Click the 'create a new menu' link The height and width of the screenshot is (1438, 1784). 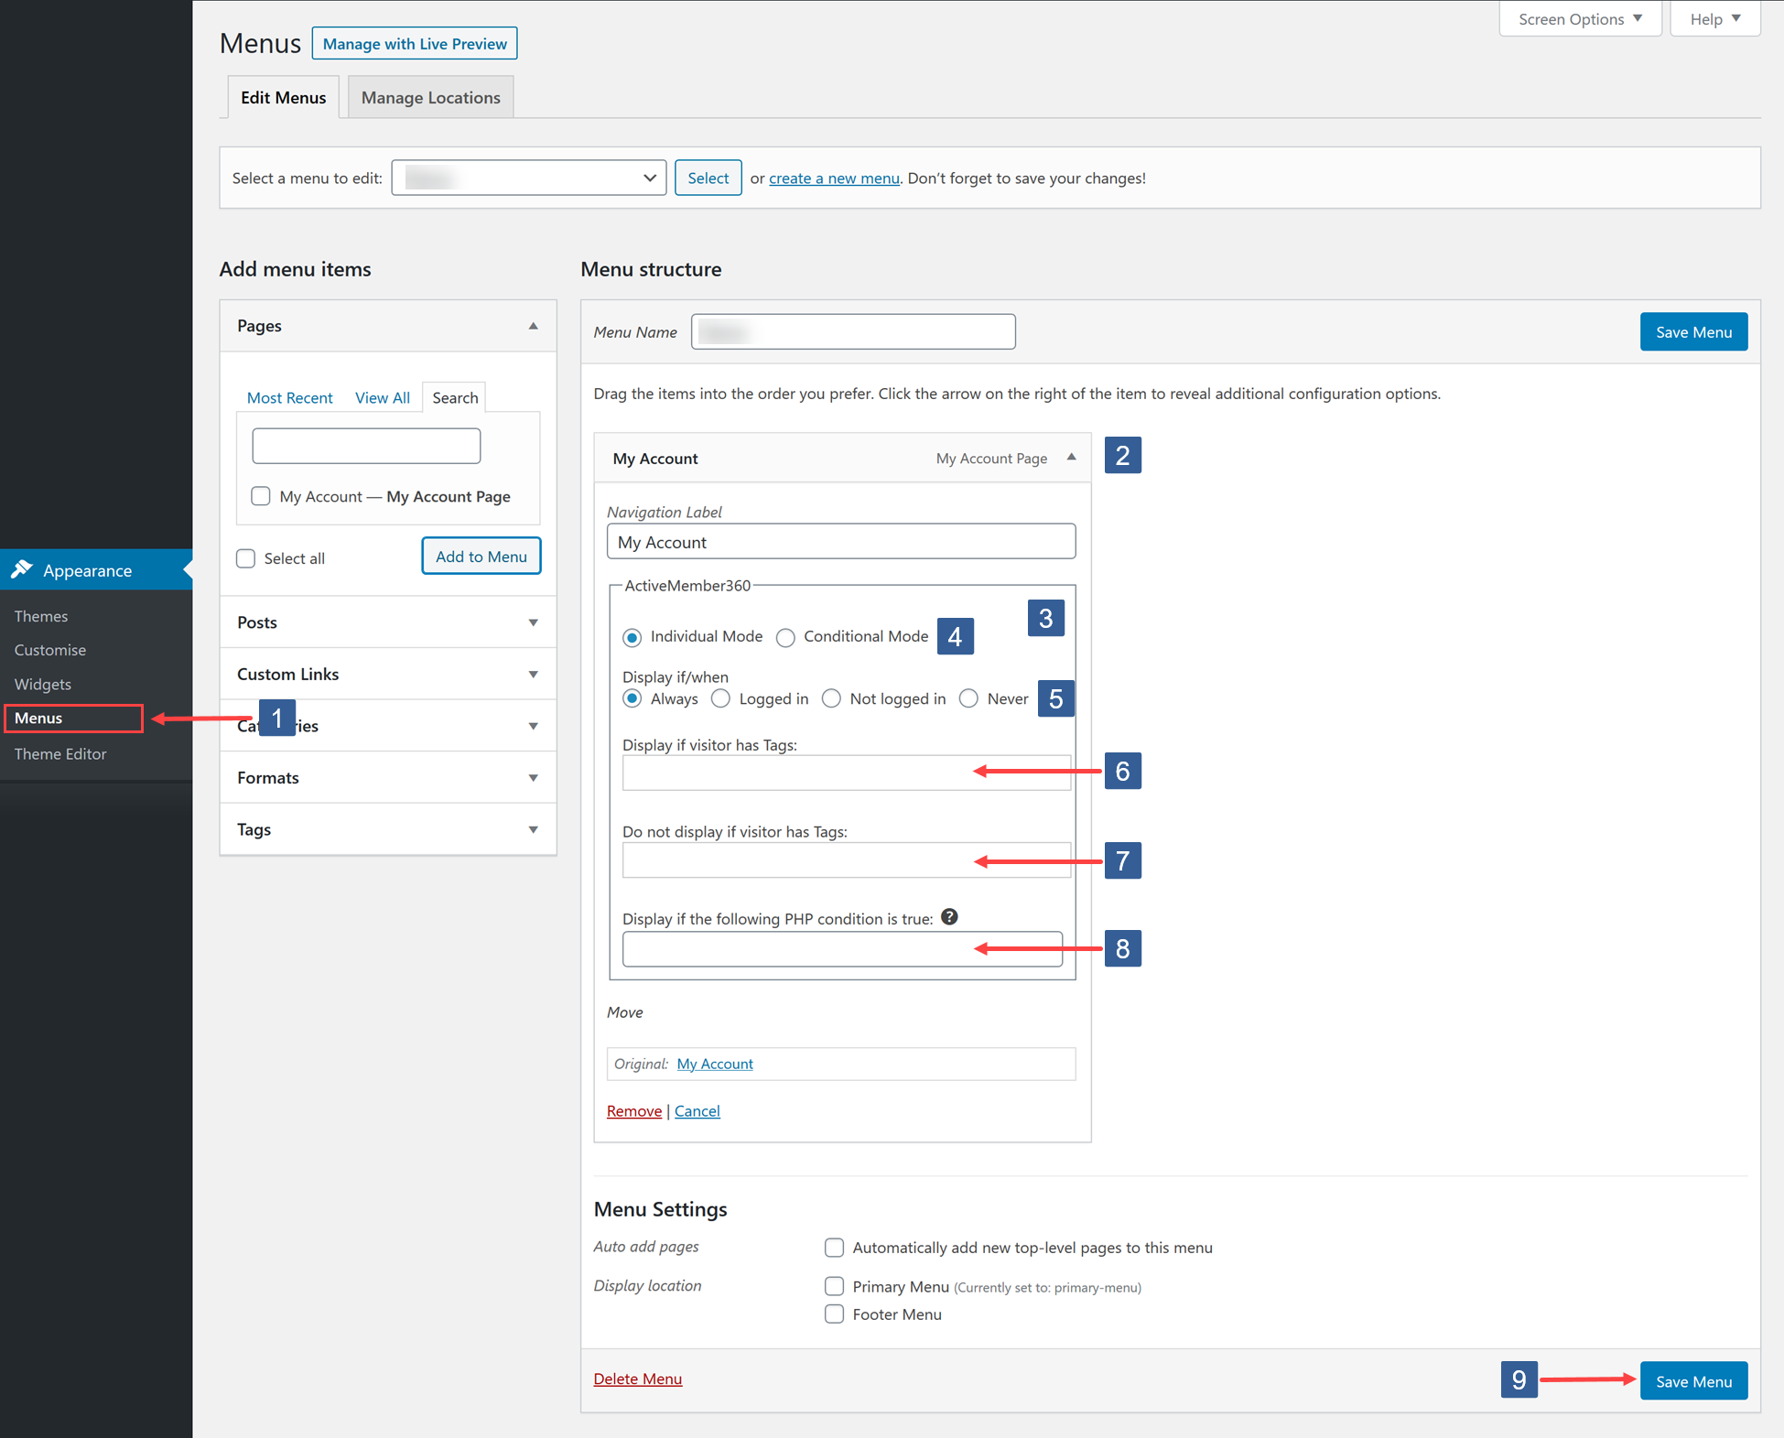click(x=833, y=178)
